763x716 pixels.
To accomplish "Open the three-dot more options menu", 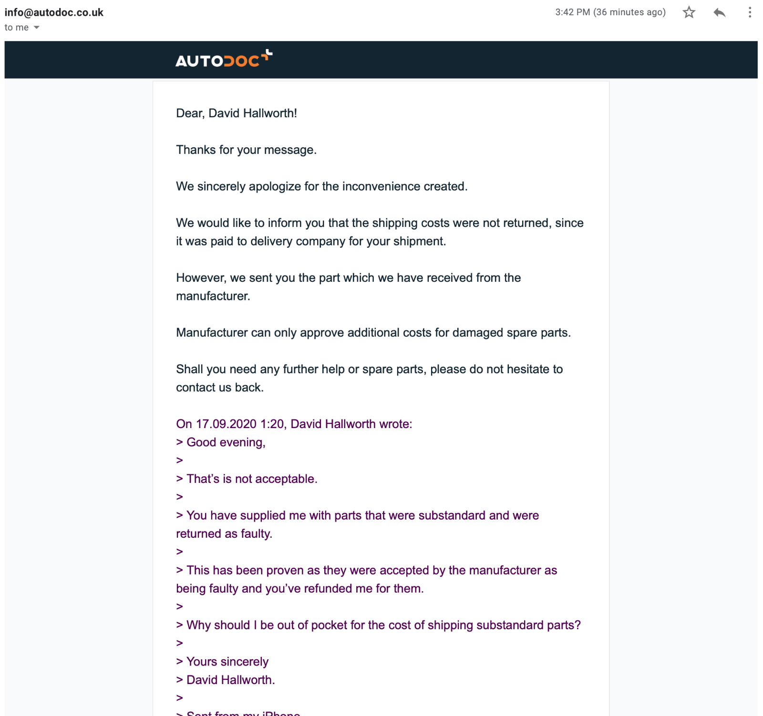I will pos(750,12).
